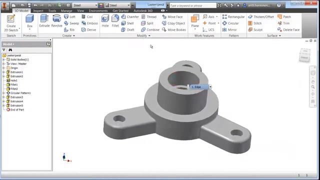Use the Move Face tool
The image size is (320, 180).
[172, 16]
